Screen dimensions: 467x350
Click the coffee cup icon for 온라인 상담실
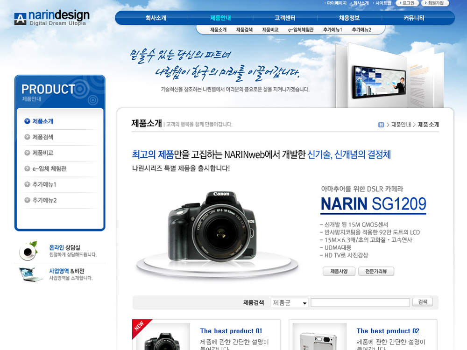tap(28, 251)
